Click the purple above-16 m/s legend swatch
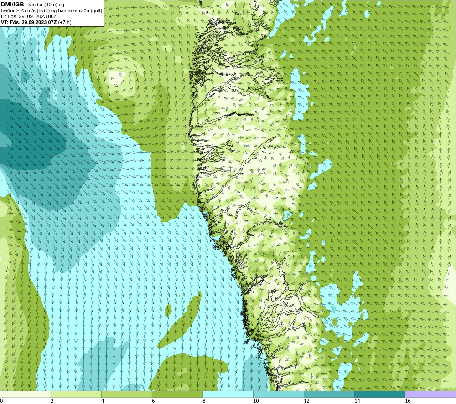This screenshot has width=456, height=404. pos(430,394)
